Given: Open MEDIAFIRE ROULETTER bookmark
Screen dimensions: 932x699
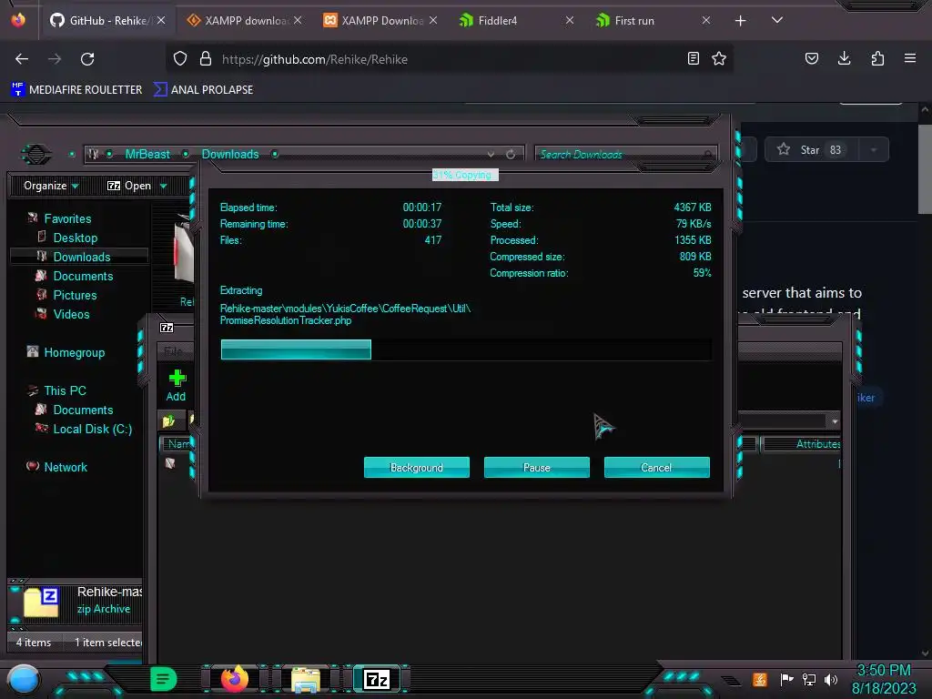Looking at the screenshot, I should [x=76, y=90].
